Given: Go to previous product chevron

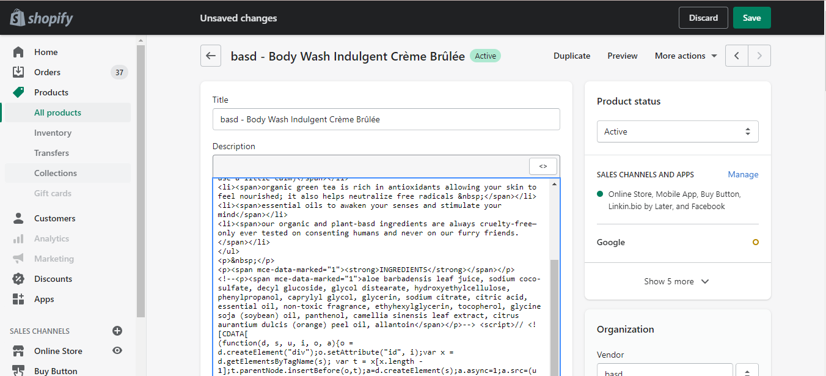Looking at the screenshot, I should pos(737,56).
